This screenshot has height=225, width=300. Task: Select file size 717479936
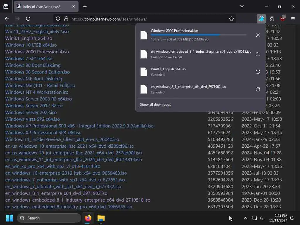[219, 126]
